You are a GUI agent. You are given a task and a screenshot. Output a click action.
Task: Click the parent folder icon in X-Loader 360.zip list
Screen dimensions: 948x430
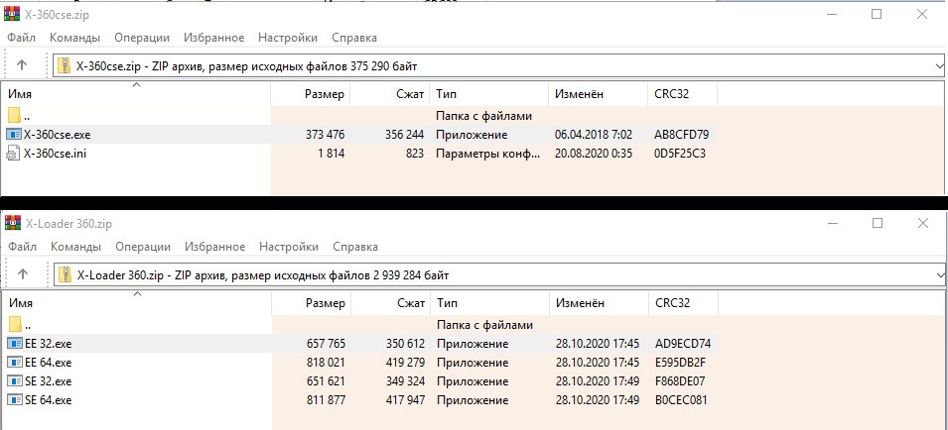click(x=15, y=324)
